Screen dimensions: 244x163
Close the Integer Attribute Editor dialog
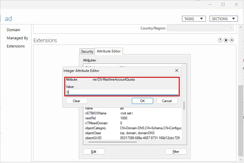[177, 70]
